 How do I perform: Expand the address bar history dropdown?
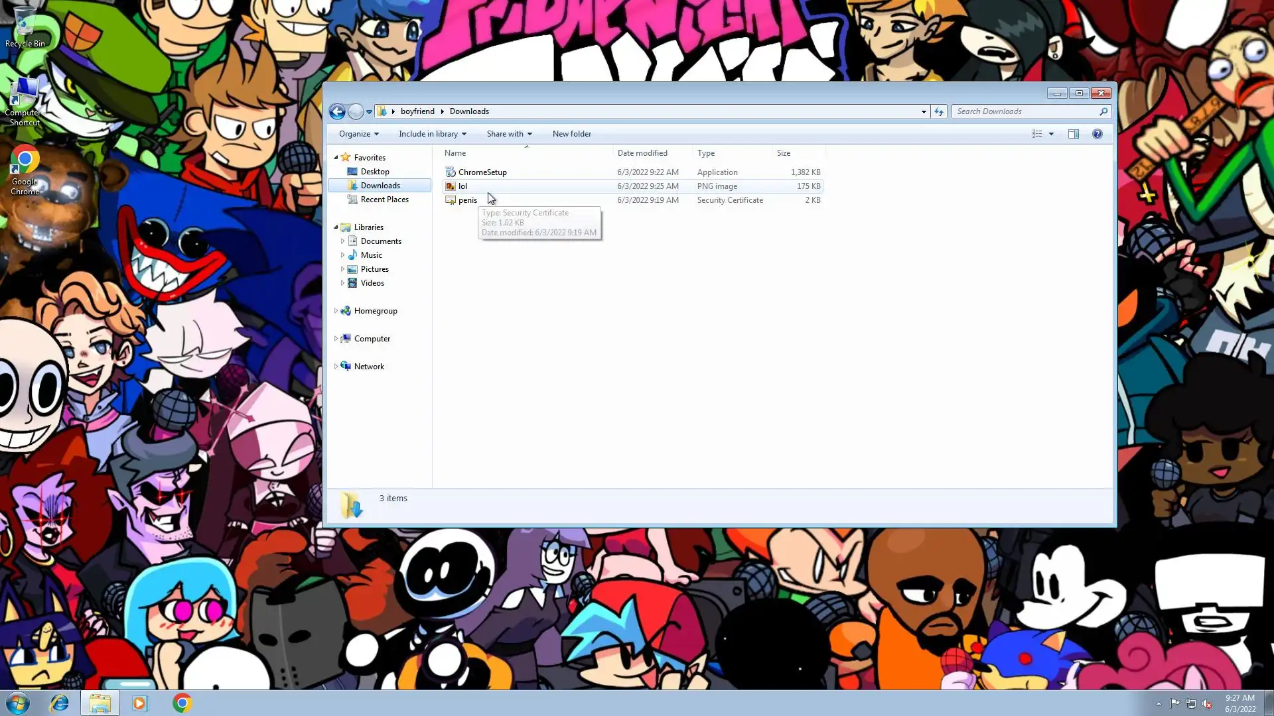tap(924, 111)
